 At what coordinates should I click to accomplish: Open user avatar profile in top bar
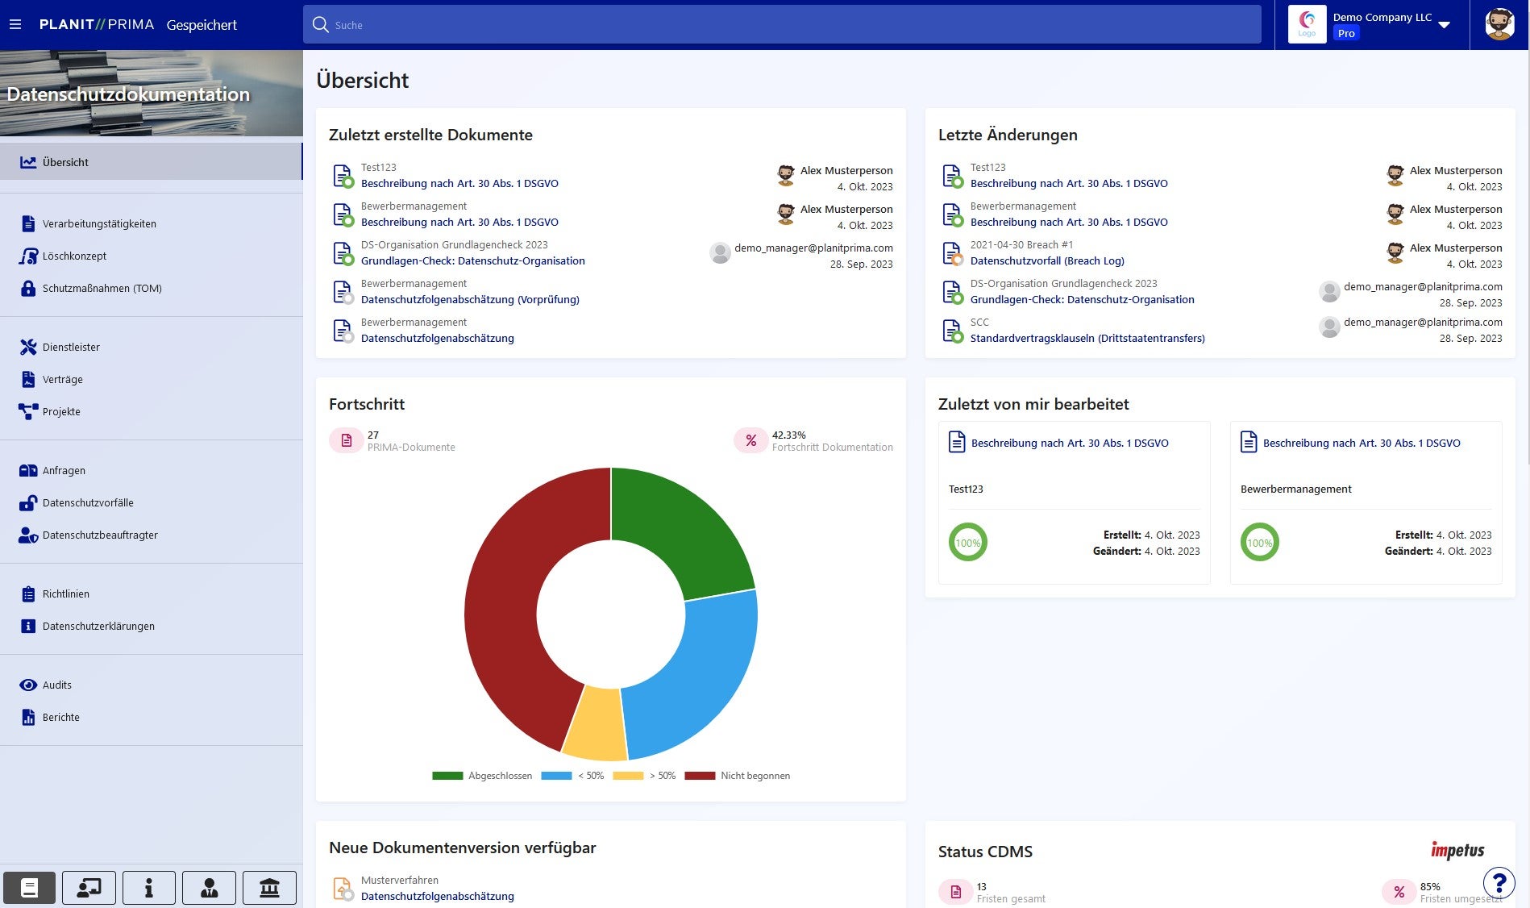(1499, 25)
